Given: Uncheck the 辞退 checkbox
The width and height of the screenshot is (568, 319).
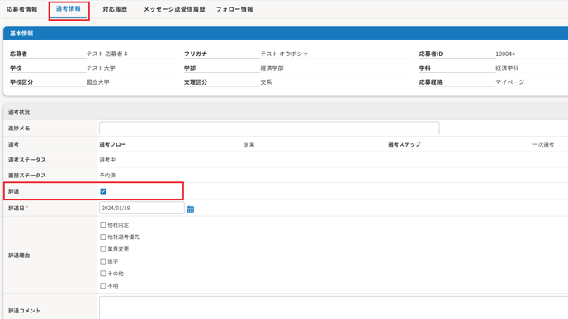Looking at the screenshot, I should [103, 191].
